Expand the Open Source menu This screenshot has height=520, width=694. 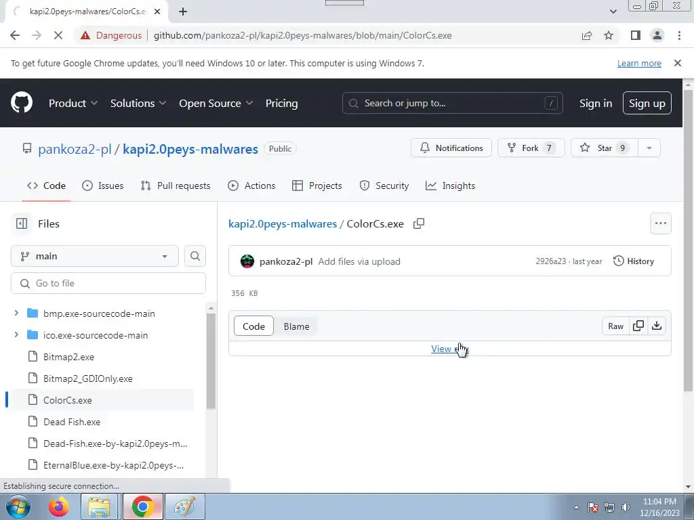pos(216,103)
